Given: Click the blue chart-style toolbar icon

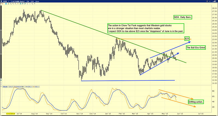Looking at the screenshot, I should pos(6,4).
